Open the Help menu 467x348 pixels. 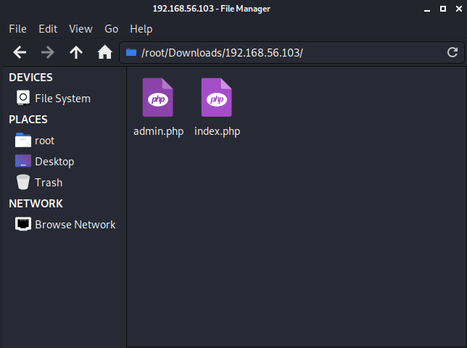click(x=141, y=29)
